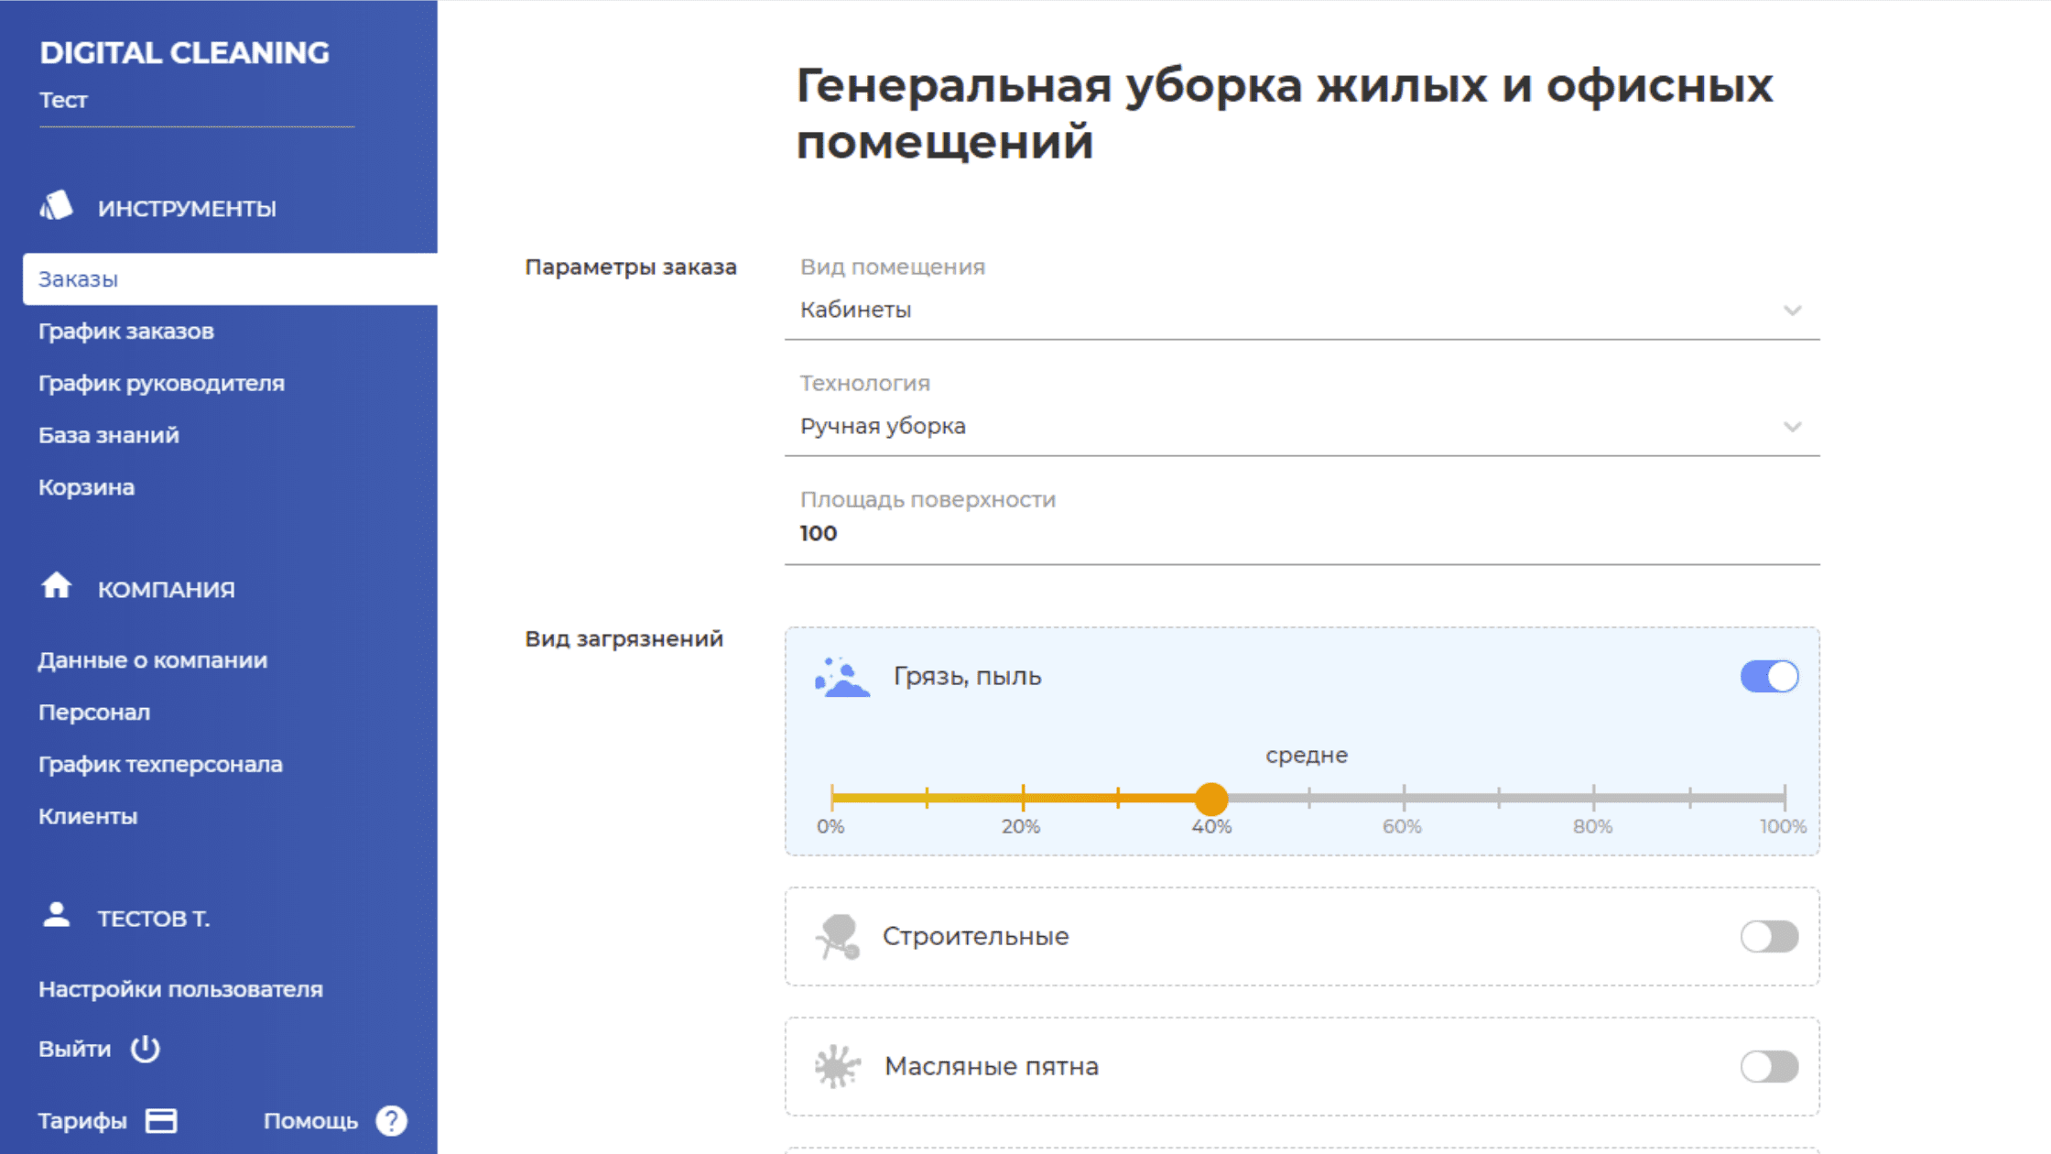Image resolution: width=2051 pixels, height=1154 pixels.
Task: Expand the Технология dropdown arrow
Action: 1792,427
